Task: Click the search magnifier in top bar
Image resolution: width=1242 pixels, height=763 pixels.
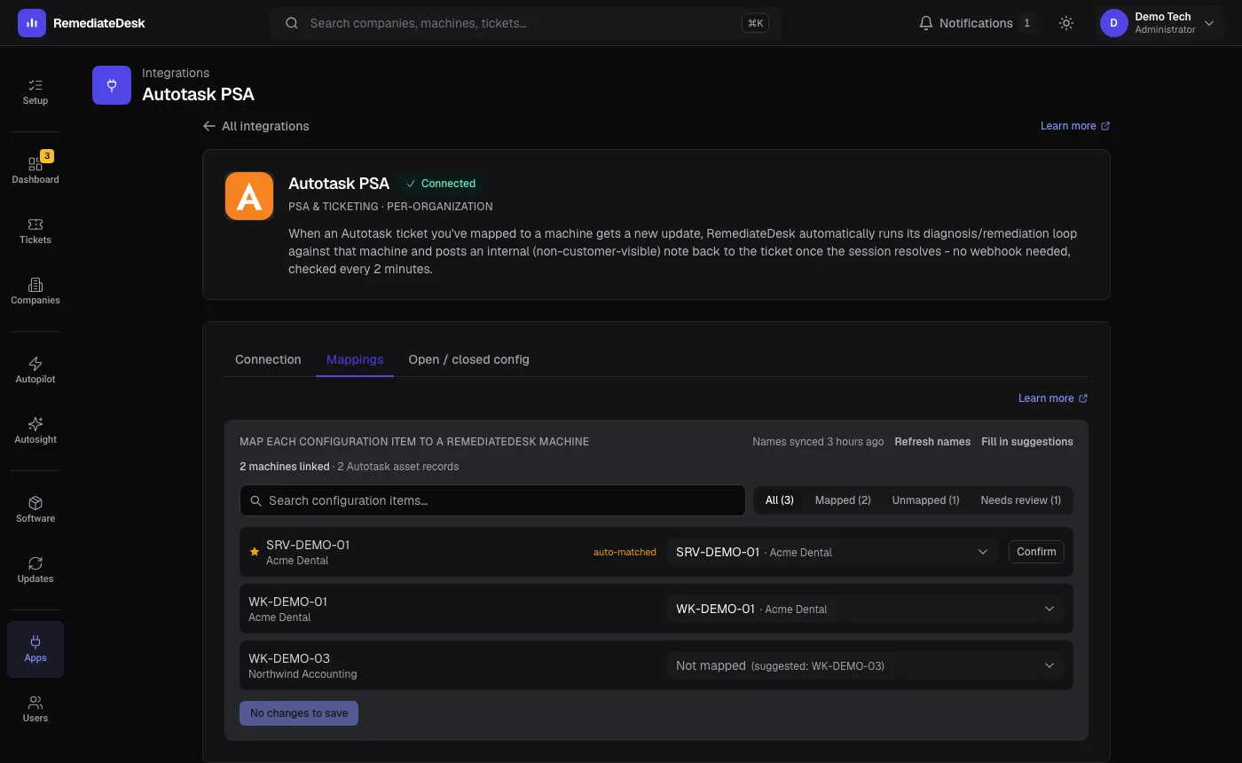Action: [x=291, y=23]
